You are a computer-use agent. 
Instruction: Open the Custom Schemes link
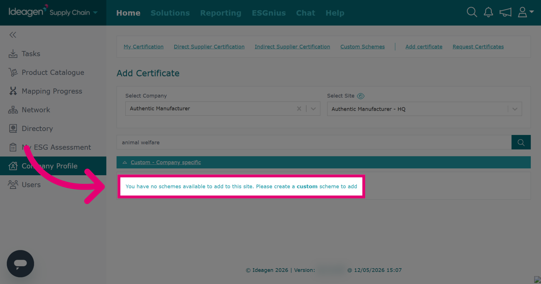tap(362, 47)
